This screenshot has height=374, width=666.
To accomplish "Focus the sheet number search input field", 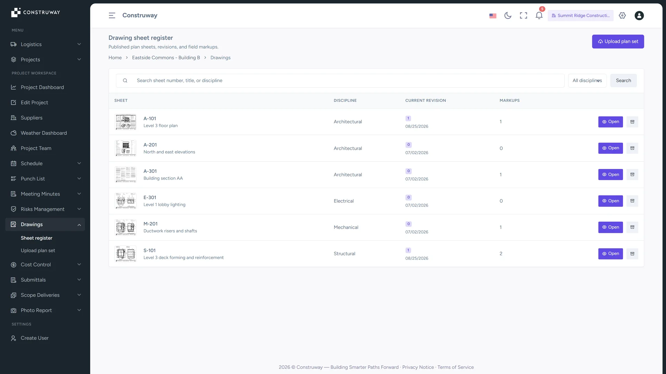I will click(x=340, y=81).
